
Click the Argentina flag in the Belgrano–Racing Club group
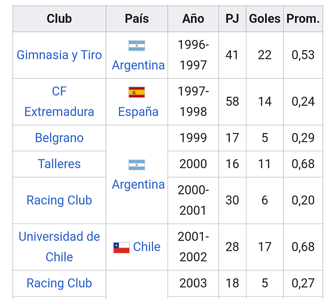click(137, 165)
